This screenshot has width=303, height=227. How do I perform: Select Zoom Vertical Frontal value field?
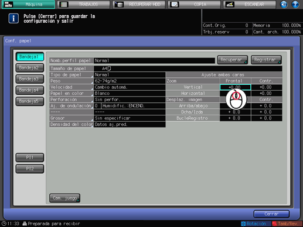(235, 87)
